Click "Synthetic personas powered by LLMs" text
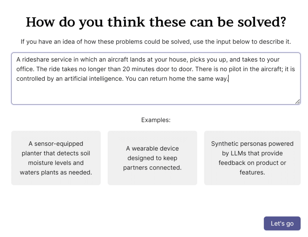308x237 pixels. (x=252, y=148)
